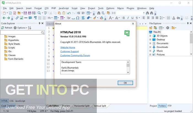Toggle Bold formatting
This screenshot has width=193, height=113.
124,18
